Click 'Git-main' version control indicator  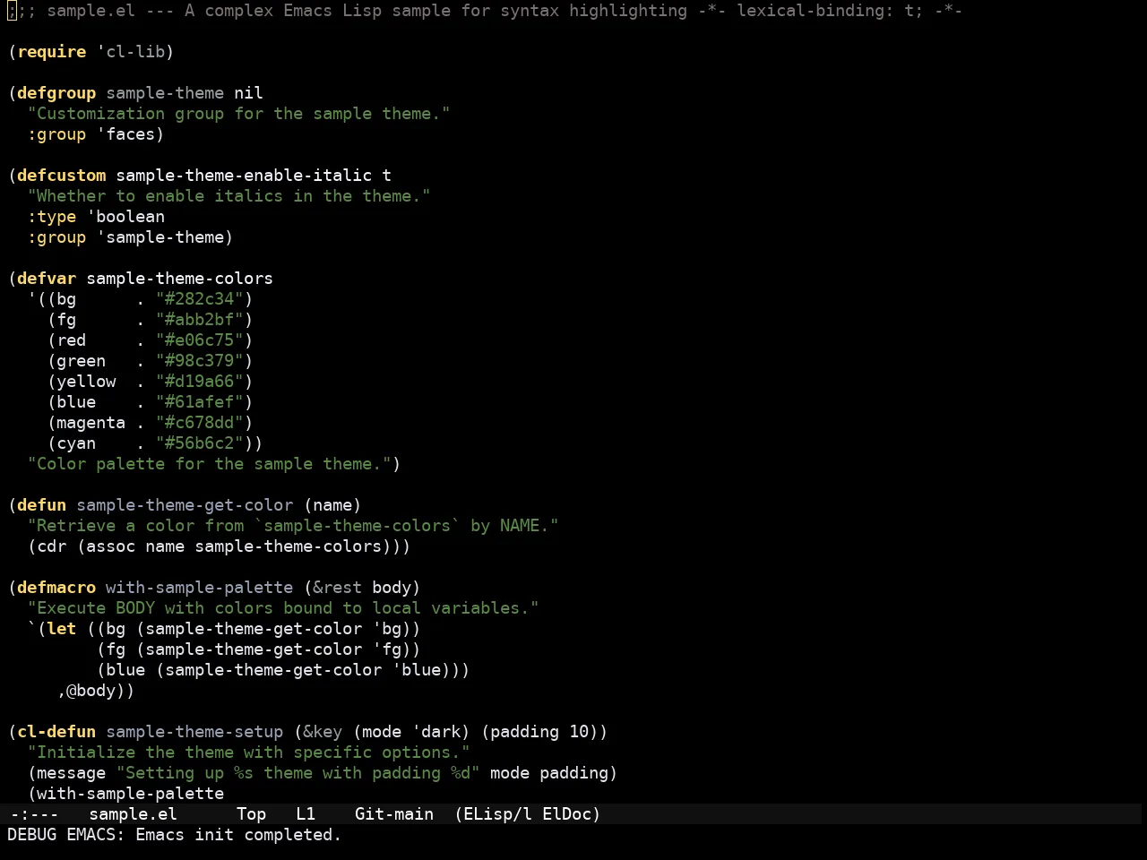click(394, 814)
